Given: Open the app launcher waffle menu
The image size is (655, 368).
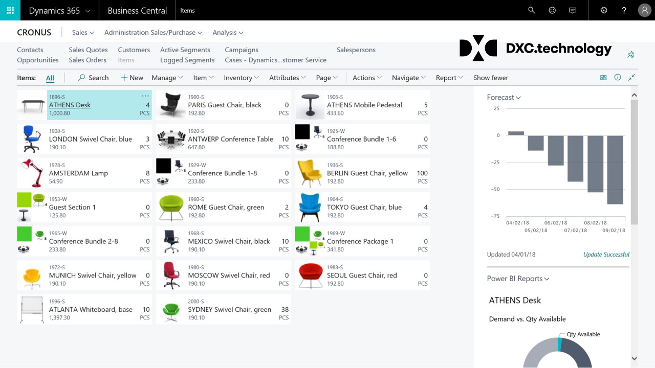Looking at the screenshot, I should pos(10,10).
